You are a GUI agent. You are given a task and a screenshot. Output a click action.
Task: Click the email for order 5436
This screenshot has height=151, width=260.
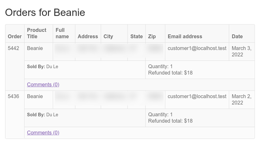point(197,96)
